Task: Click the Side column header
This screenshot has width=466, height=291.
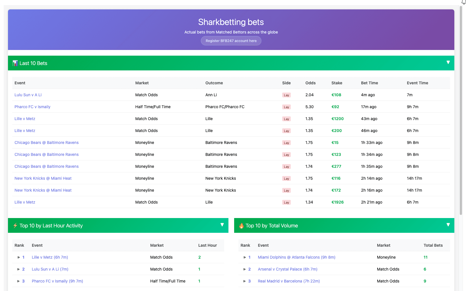Action: (286, 83)
